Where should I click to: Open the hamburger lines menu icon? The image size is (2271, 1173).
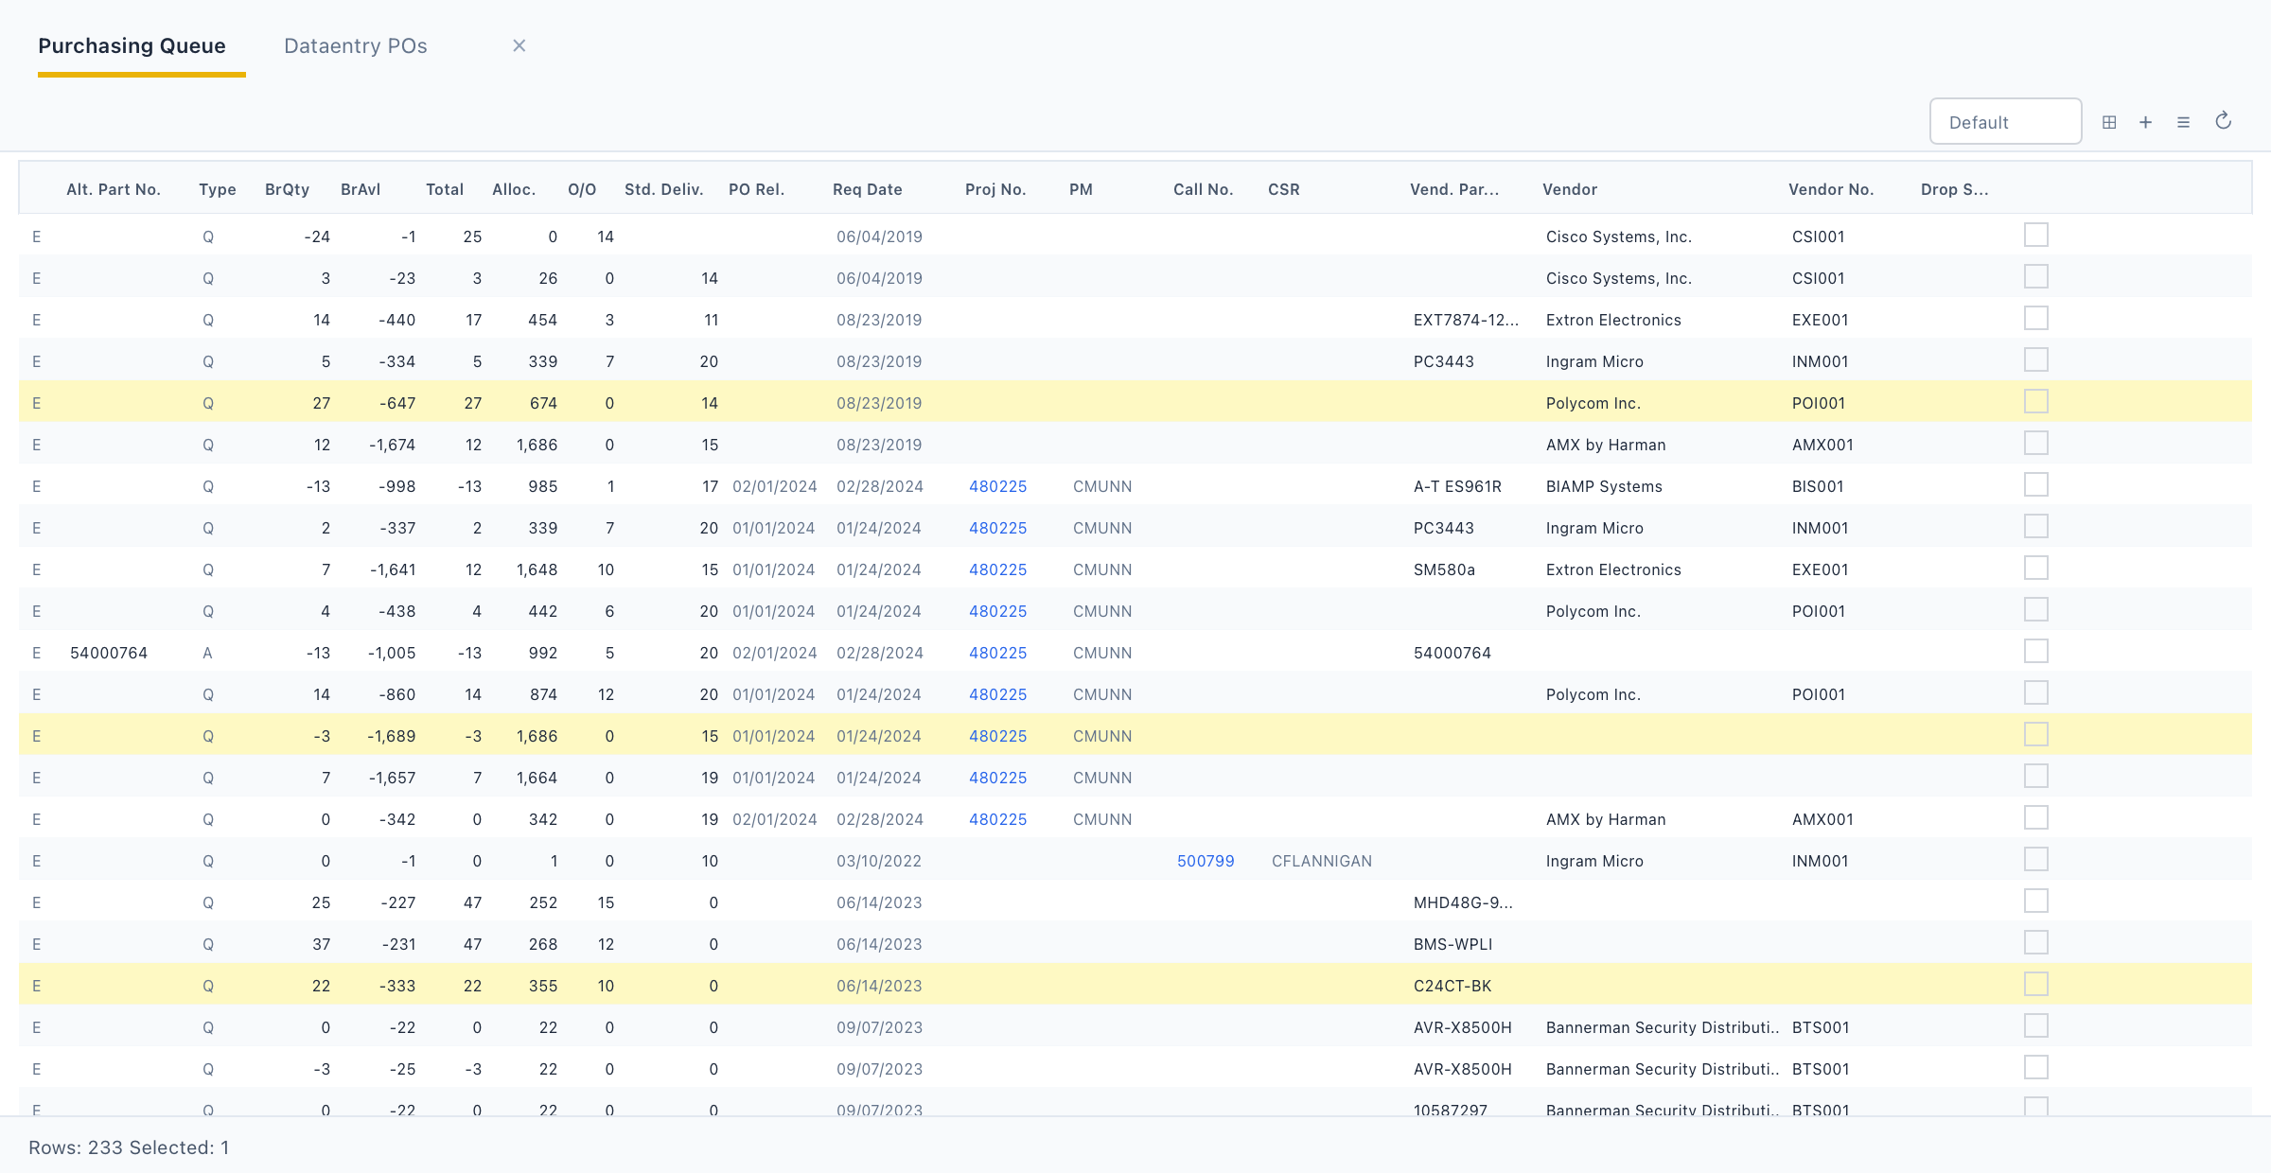pos(2183,122)
